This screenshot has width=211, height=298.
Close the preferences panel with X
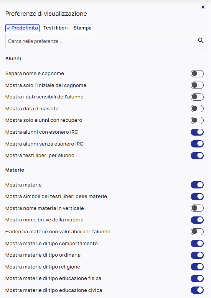pos(203,7)
